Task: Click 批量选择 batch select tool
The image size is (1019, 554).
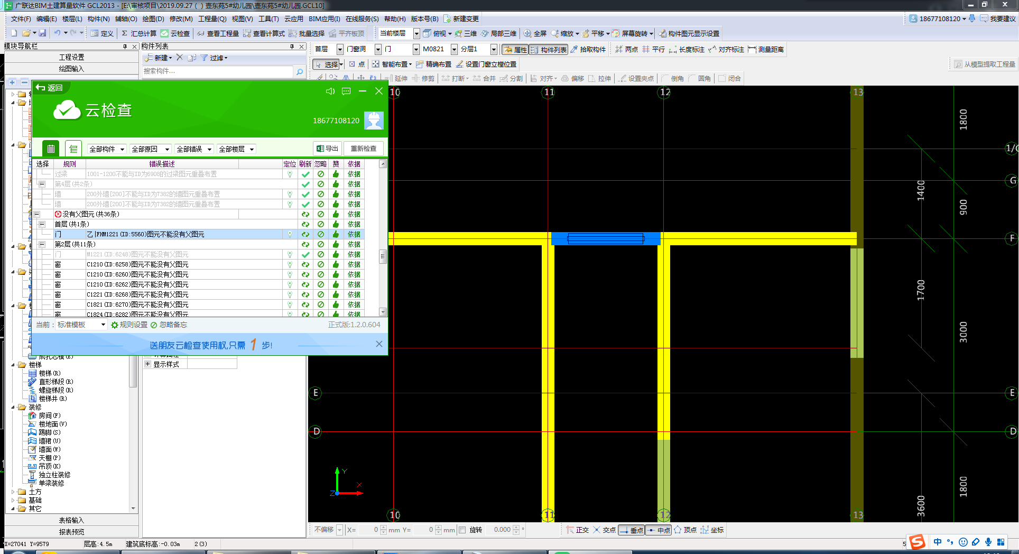Action: pyautogui.click(x=307, y=33)
